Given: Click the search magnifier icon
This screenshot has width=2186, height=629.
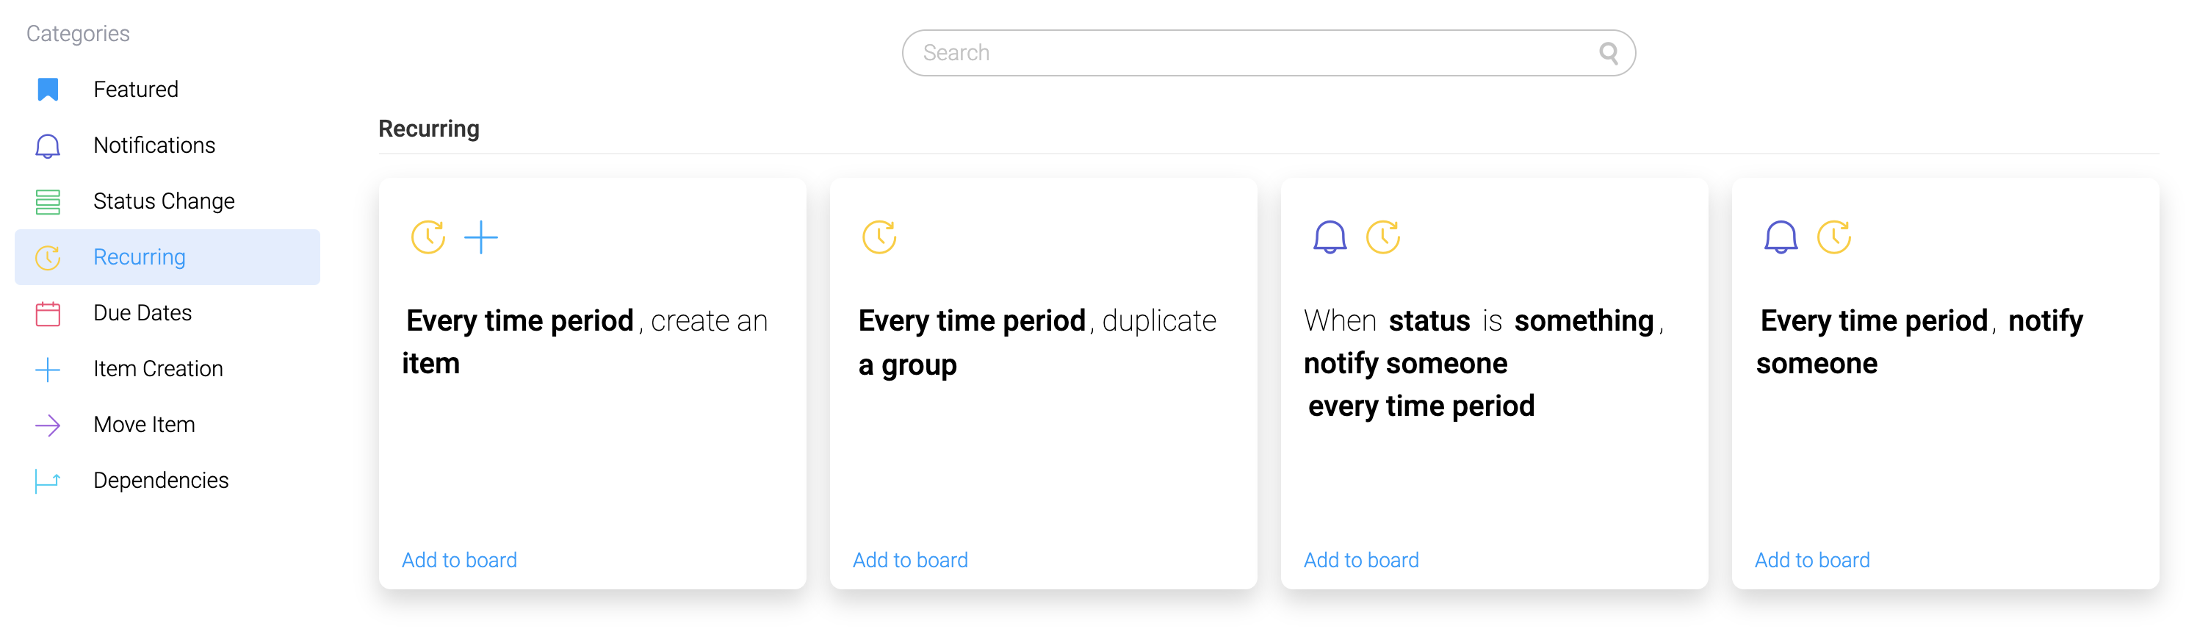Looking at the screenshot, I should (x=1608, y=54).
